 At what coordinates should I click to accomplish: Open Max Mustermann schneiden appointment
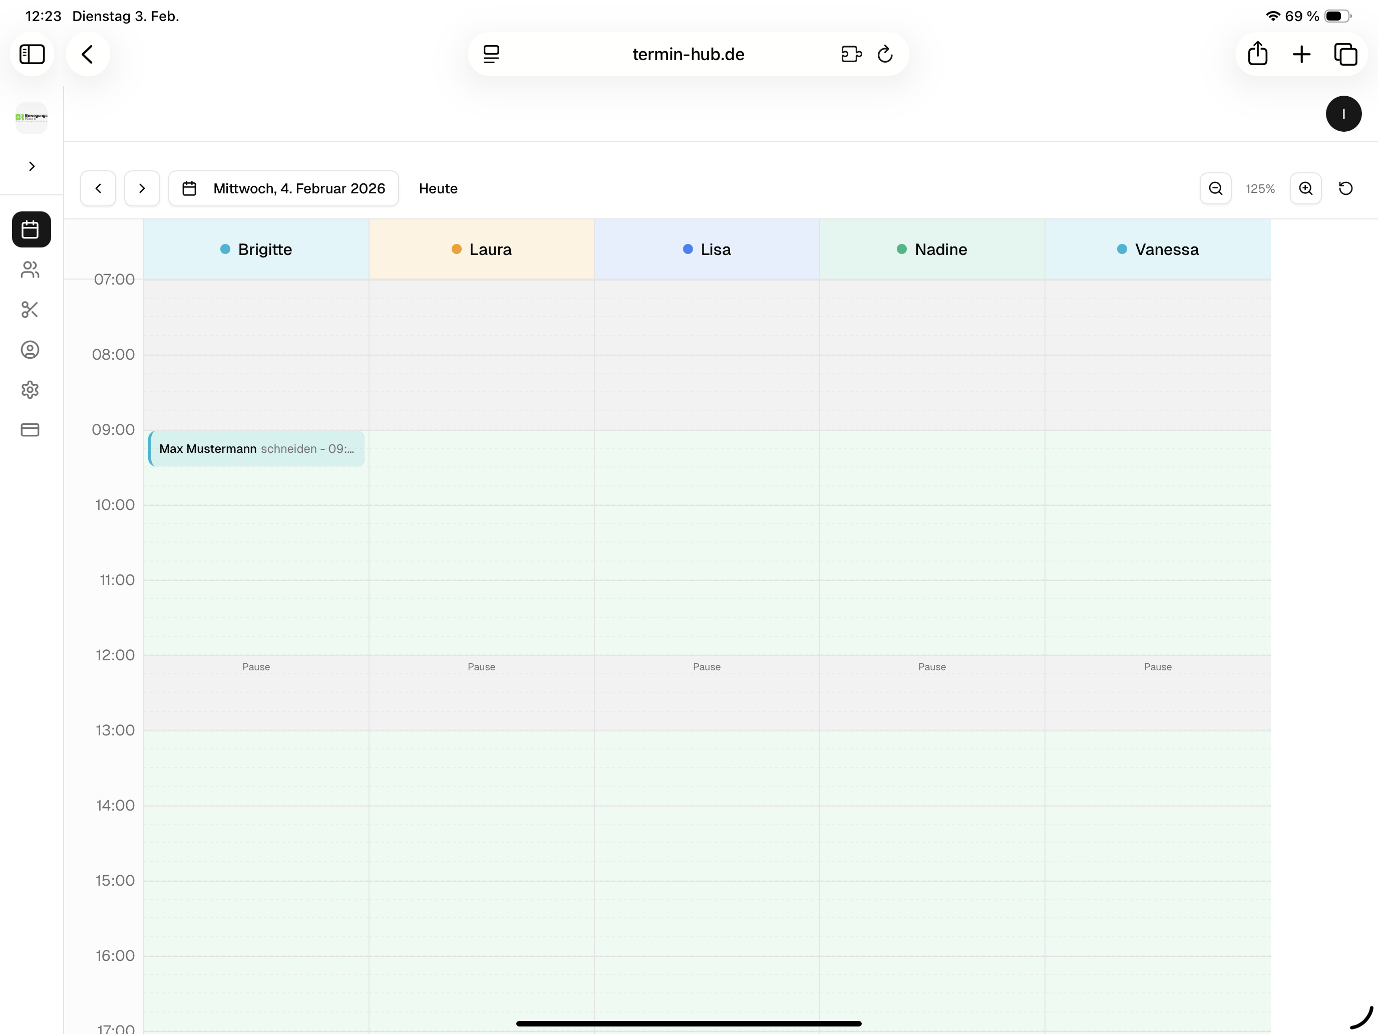[x=256, y=449]
